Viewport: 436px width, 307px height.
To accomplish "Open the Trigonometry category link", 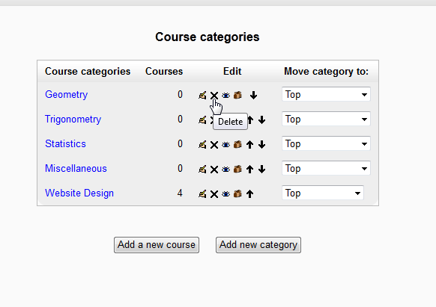I will (x=73, y=120).
